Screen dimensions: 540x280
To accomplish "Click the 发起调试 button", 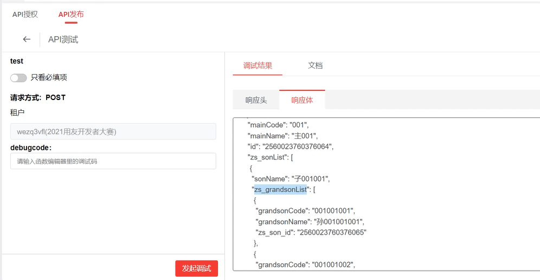I will click(x=197, y=268).
